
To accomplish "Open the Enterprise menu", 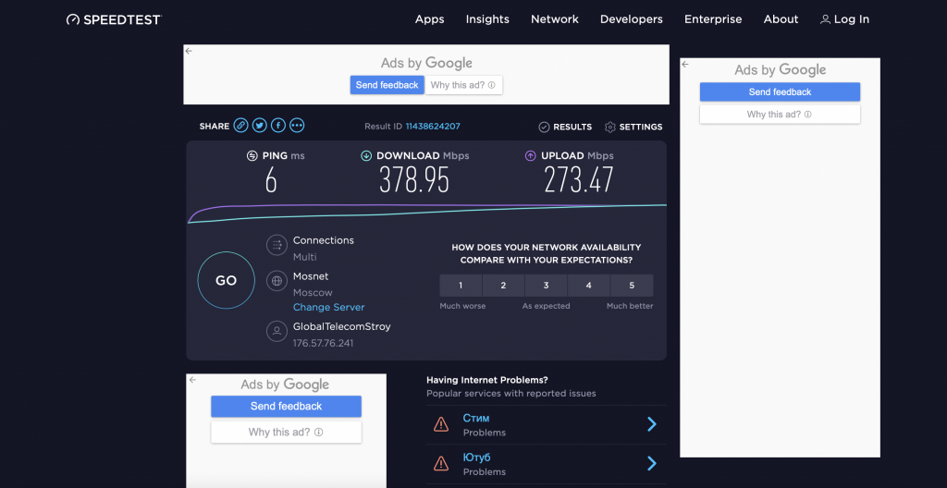I will [713, 19].
